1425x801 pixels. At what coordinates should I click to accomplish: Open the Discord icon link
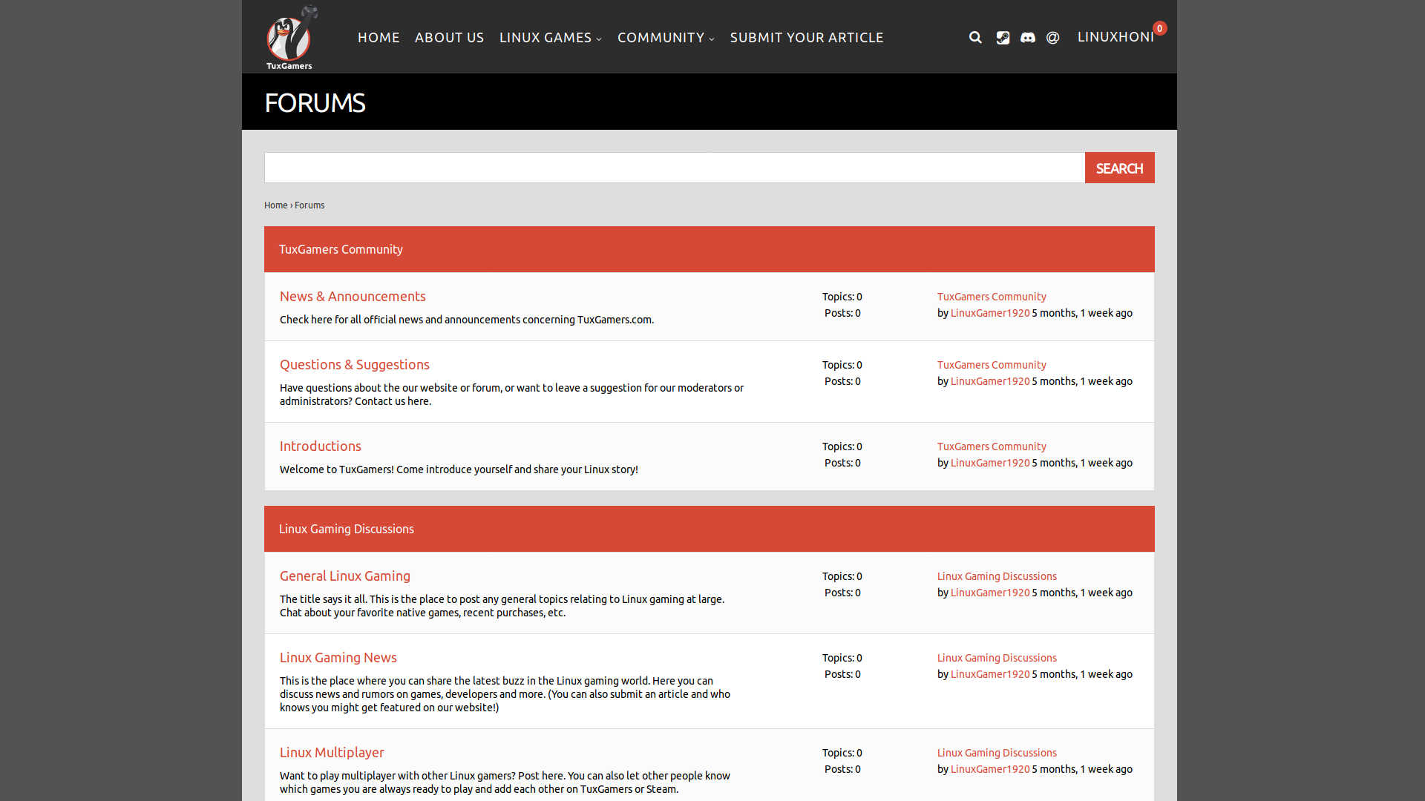[1027, 38]
